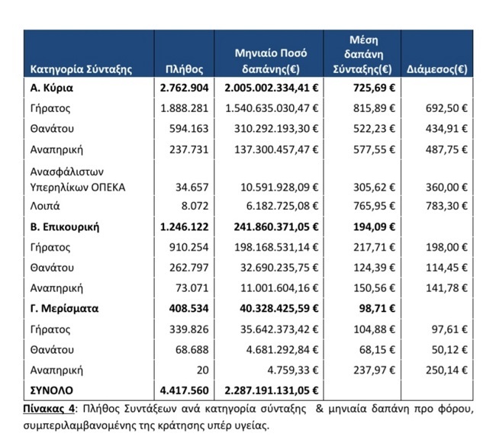
Task: Select the Β. Επικουρική row label
Action: click(x=65, y=227)
